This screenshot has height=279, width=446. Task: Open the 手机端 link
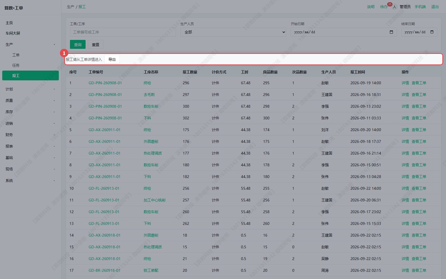coord(420,7)
